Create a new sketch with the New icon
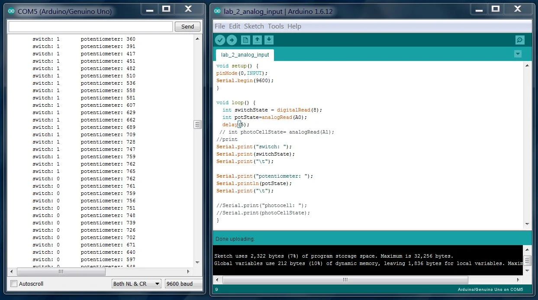This screenshot has width=538, height=300. tap(245, 40)
